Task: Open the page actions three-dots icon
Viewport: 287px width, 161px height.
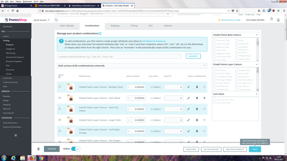Action: coord(229,11)
